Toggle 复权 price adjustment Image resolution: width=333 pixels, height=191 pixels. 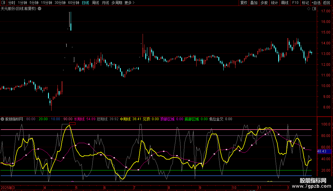244,3
